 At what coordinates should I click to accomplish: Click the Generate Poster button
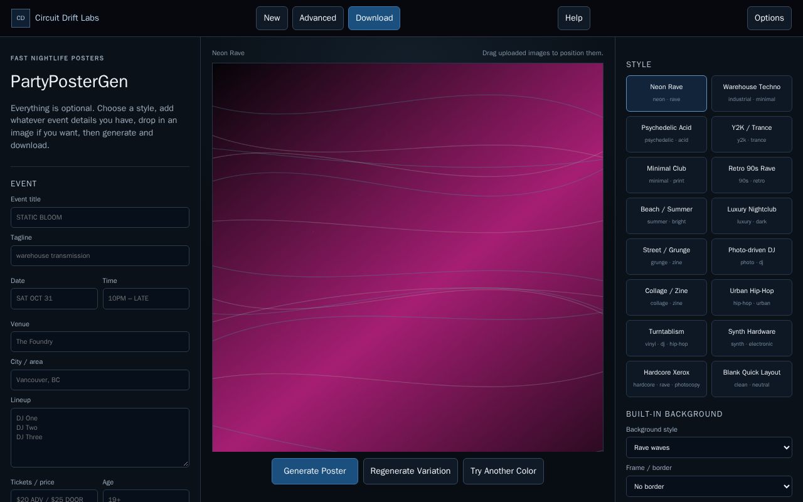click(x=315, y=471)
